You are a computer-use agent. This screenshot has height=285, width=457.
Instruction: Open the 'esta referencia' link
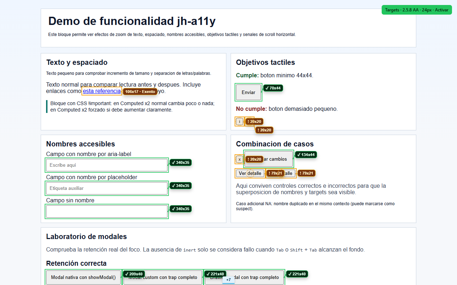(102, 91)
